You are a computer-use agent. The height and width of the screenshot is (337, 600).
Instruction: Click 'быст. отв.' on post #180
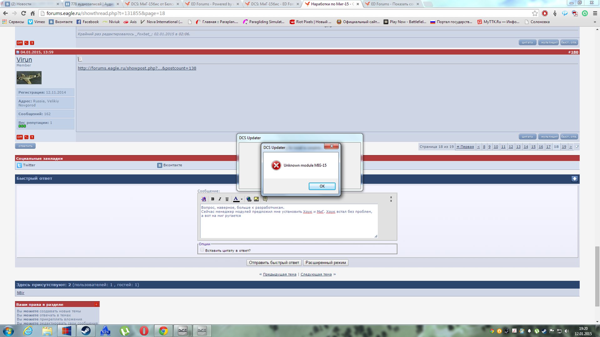click(569, 136)
